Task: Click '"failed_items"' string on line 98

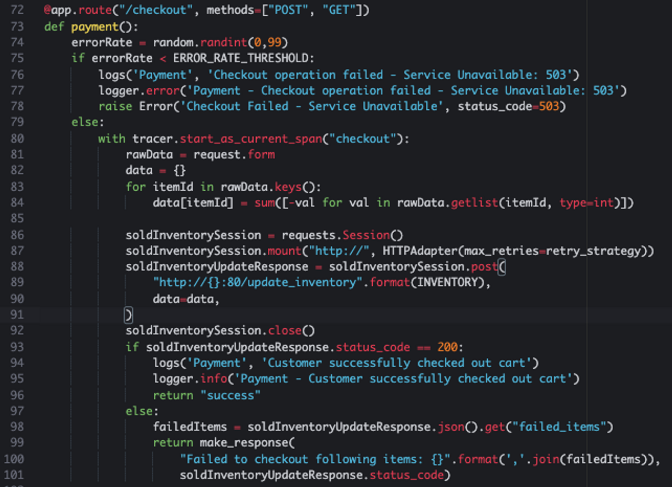Action: coord(559,427)
